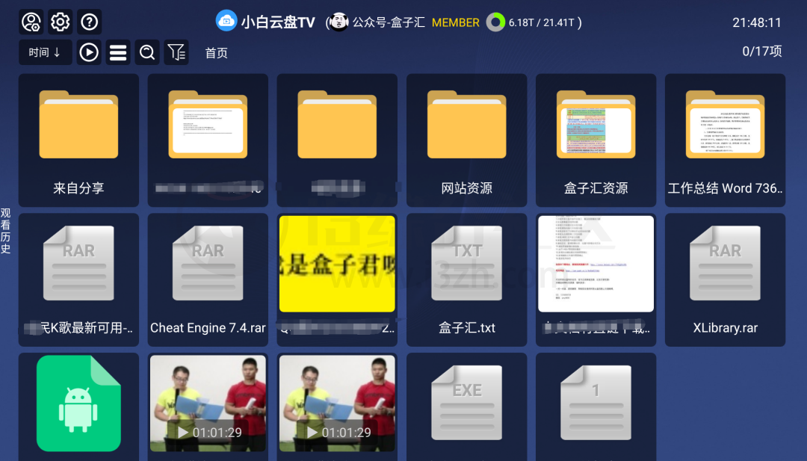The height and width of the screenshot is (461, 807).
Task: Open the 工作总结 Word folder
Action: click(x=725, y=140)
